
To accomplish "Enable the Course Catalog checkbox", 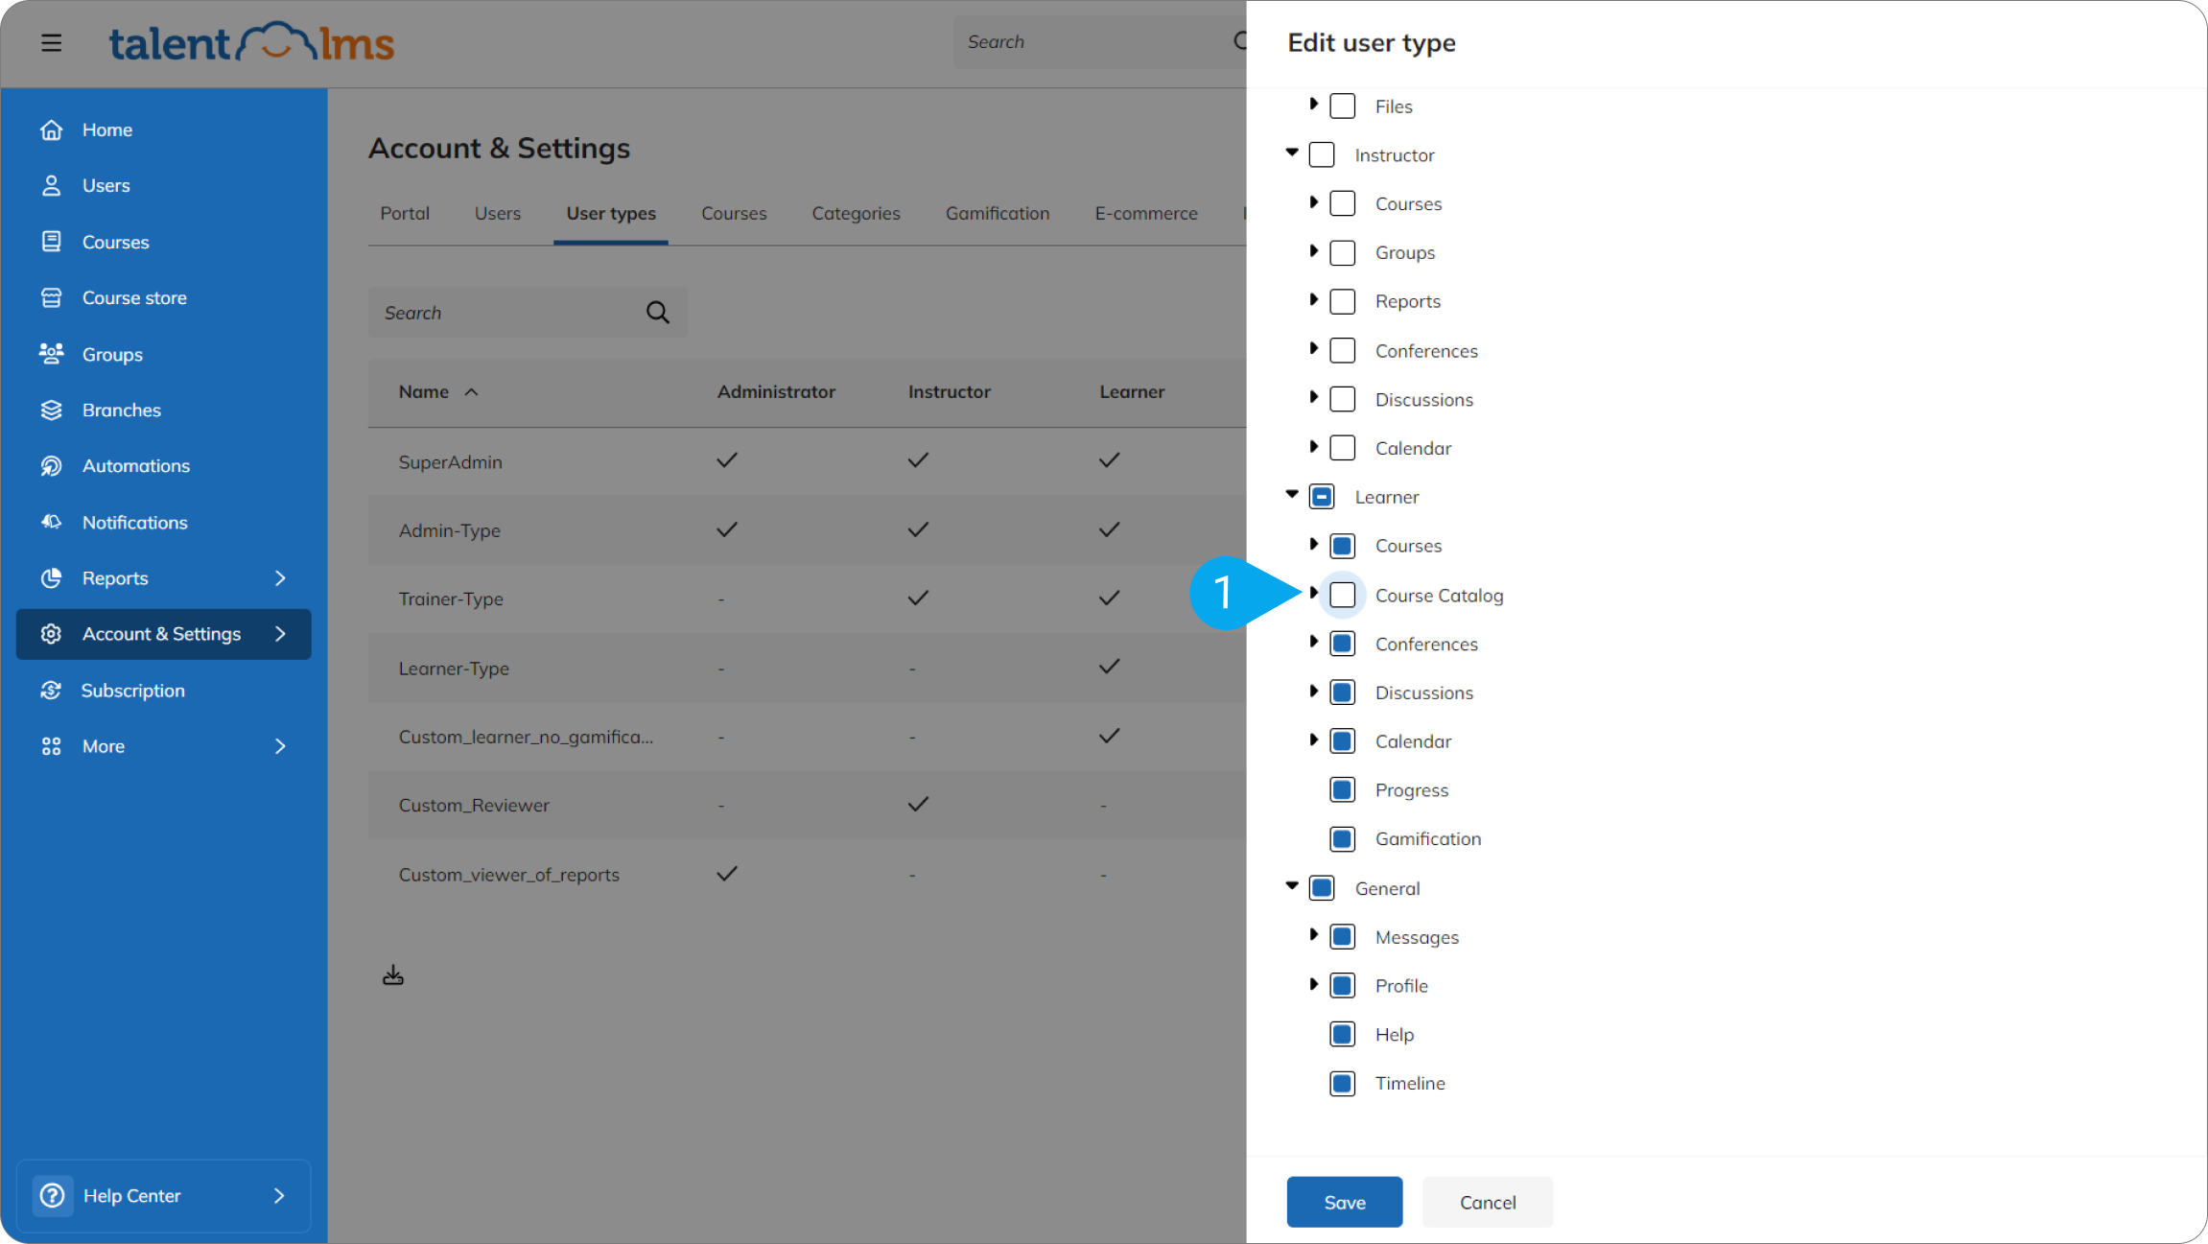I will click(1343, 596).
